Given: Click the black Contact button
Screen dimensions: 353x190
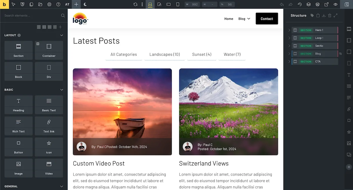Looking at the screenshot, I should pos(267,19).
